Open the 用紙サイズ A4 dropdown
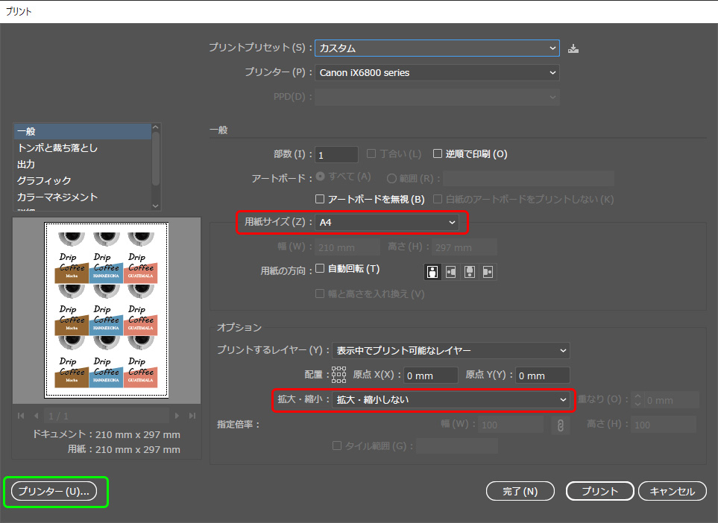Viewport: 718px width, 523px height. click(387, 222)
